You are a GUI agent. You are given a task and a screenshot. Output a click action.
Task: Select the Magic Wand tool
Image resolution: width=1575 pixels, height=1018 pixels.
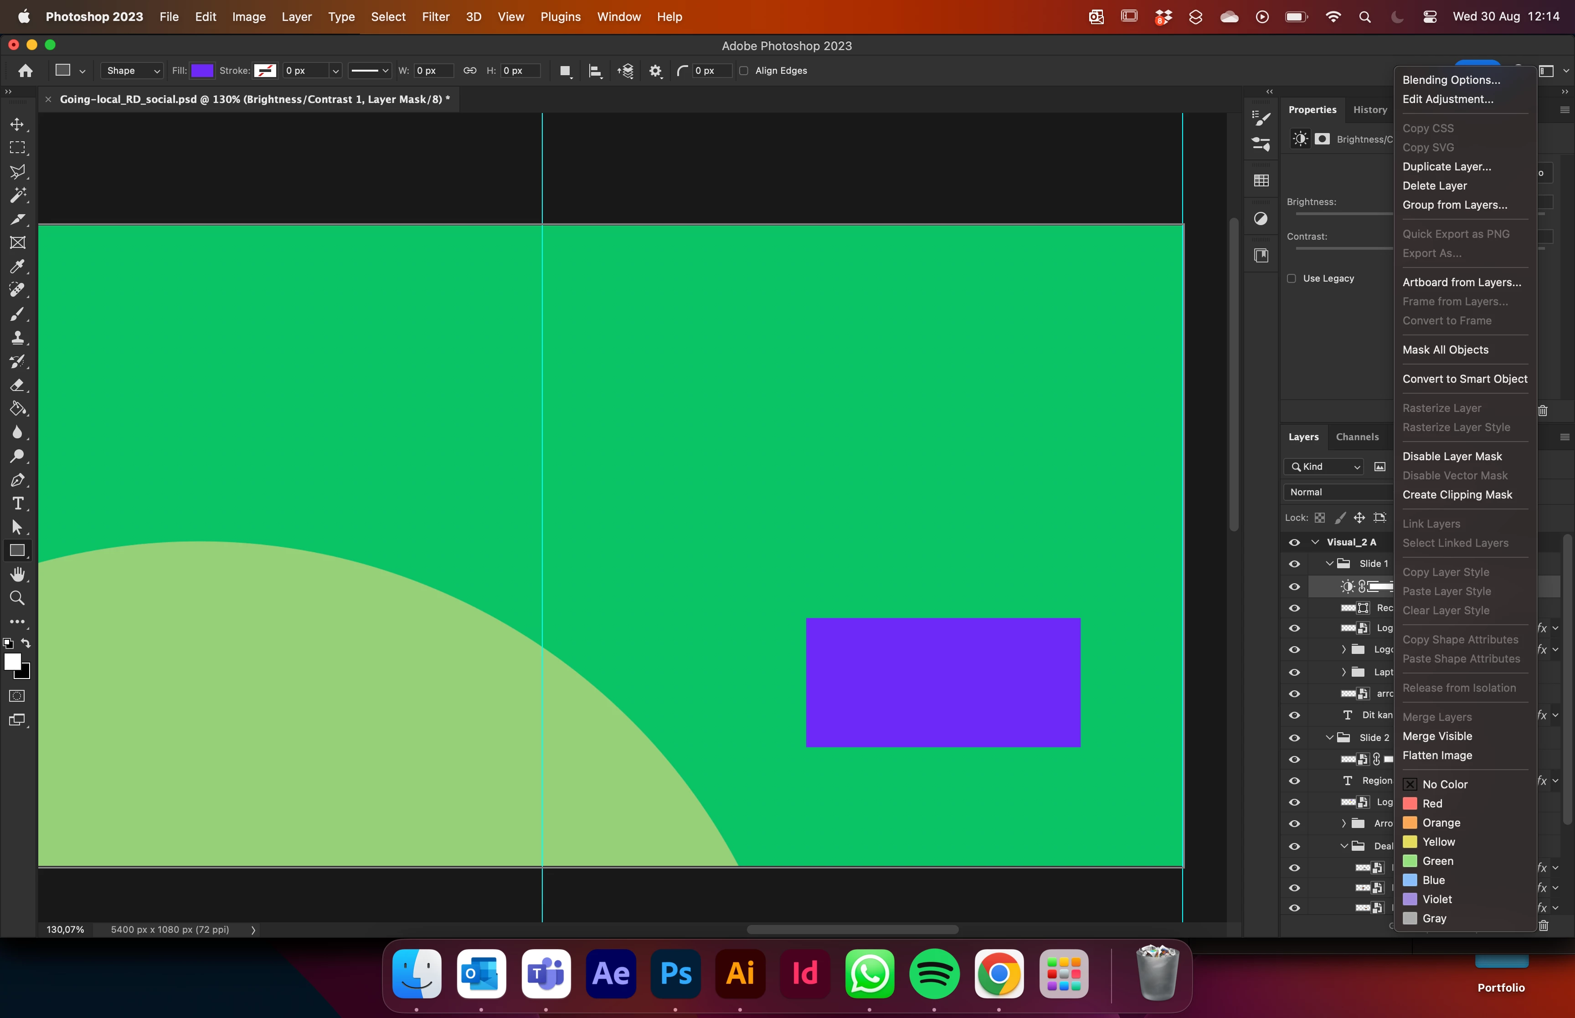(17, 195)
